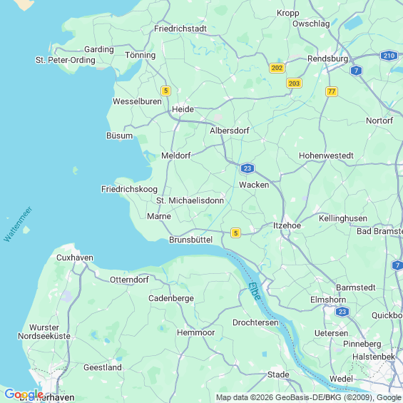Click the yellow 5 shield near Brunsbüttel

pyautogui.click(x=235, y=233)
